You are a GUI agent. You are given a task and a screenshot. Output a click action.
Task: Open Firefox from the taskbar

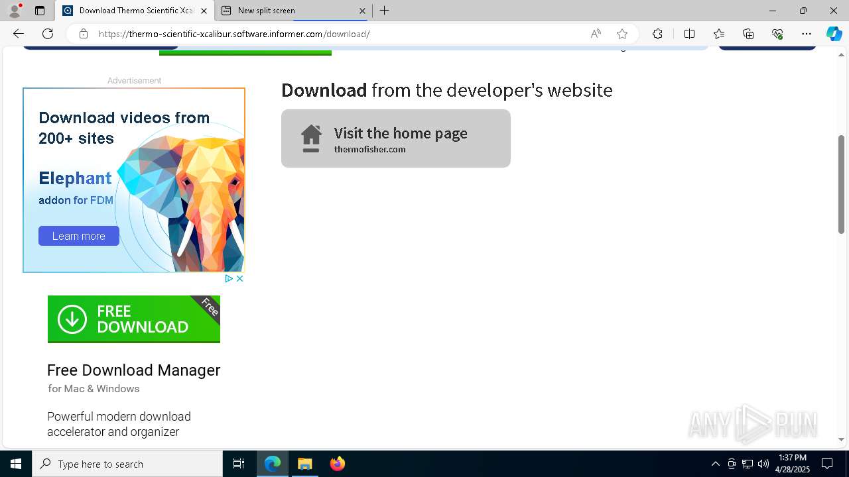point(338,464)
